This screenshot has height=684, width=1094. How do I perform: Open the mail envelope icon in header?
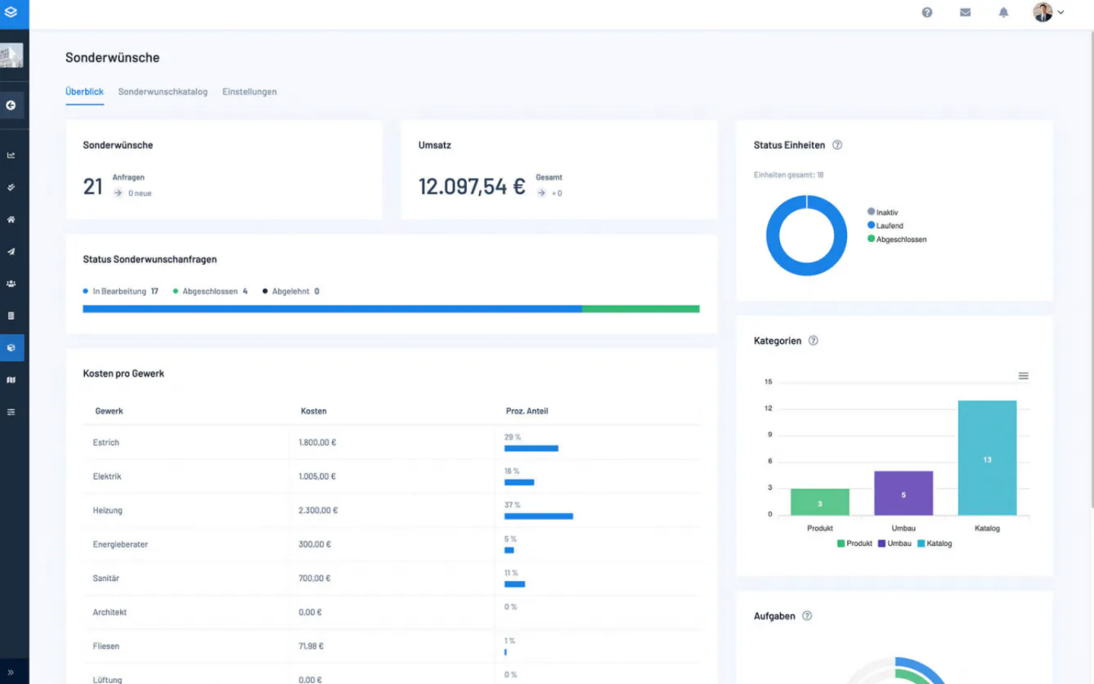tap(966, 12)
